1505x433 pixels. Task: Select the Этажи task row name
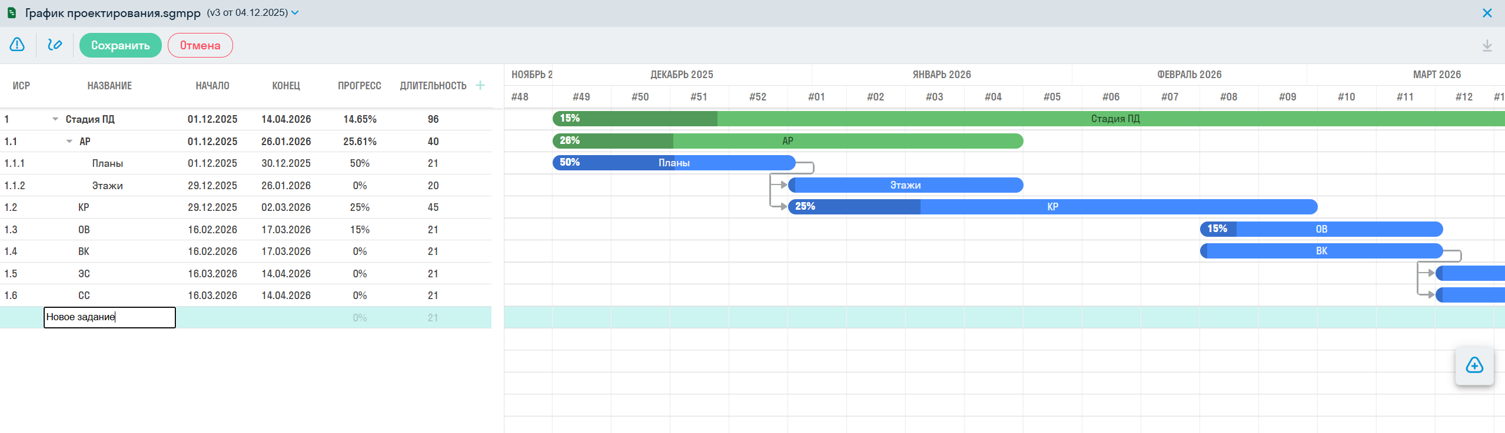107,186
